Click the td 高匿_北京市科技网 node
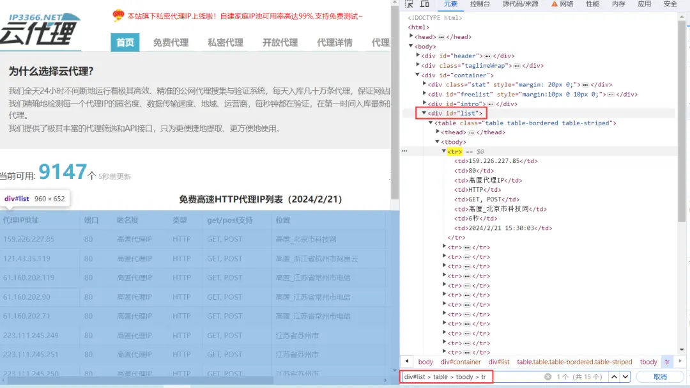This screenshot has height=388, width=690. click(x=500, y=209)
